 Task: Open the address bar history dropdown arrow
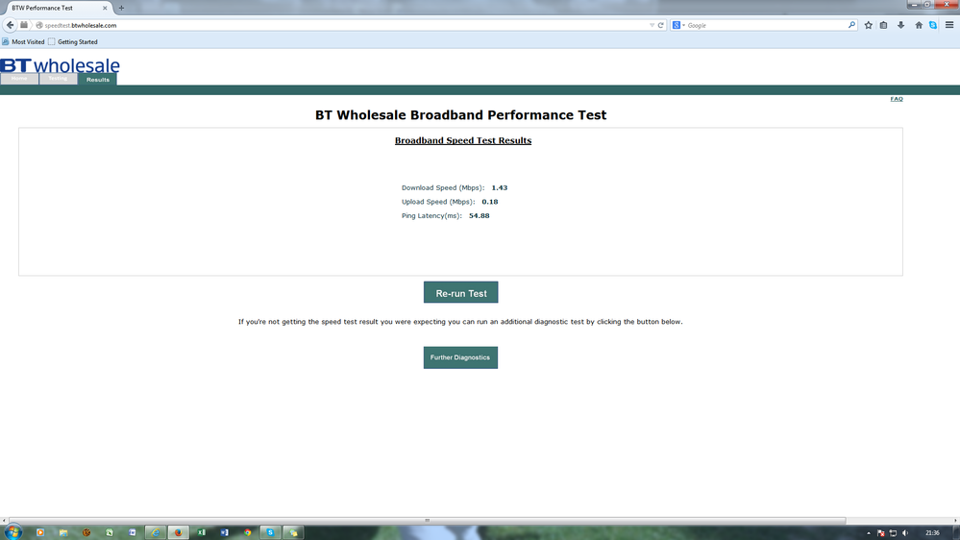pos(652,25)
